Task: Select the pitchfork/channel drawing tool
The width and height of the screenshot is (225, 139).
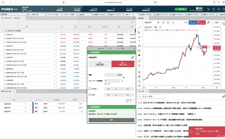Action: pos(139,32)
